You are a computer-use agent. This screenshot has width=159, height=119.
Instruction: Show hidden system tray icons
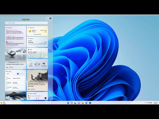144,103
